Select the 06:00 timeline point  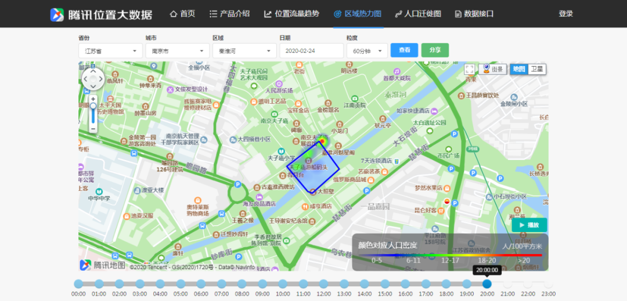(201, 284)
